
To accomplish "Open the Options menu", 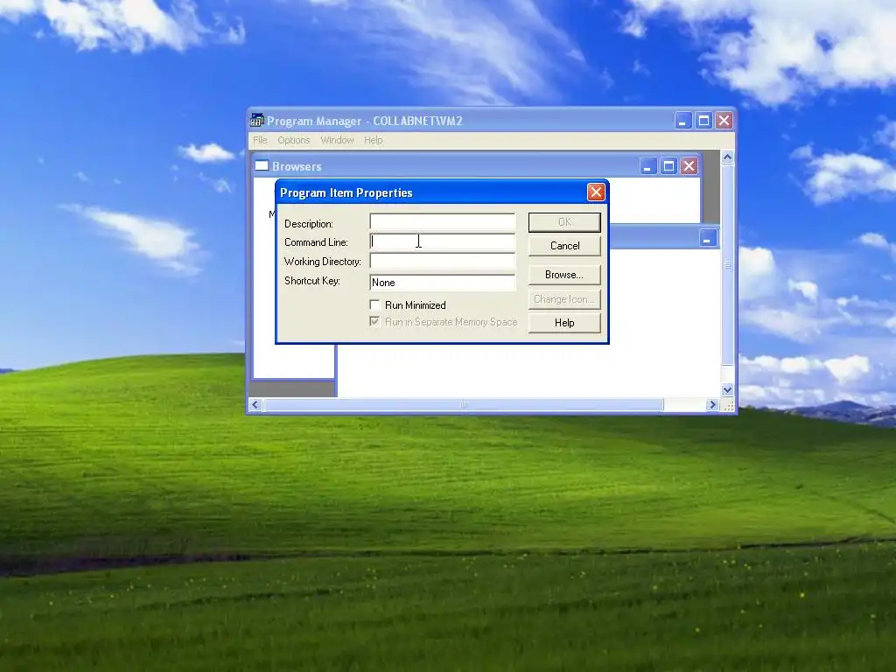I will [294, 140].
